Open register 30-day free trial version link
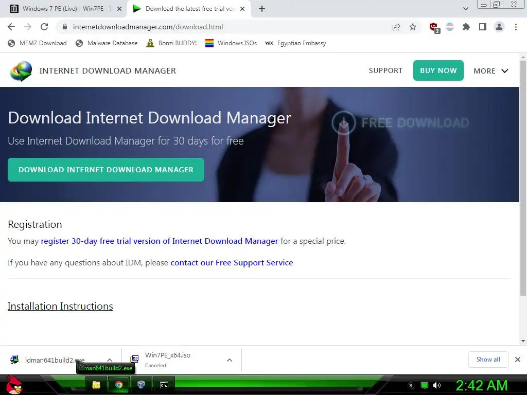The image size is (527, 395). (x=160, y=241)
